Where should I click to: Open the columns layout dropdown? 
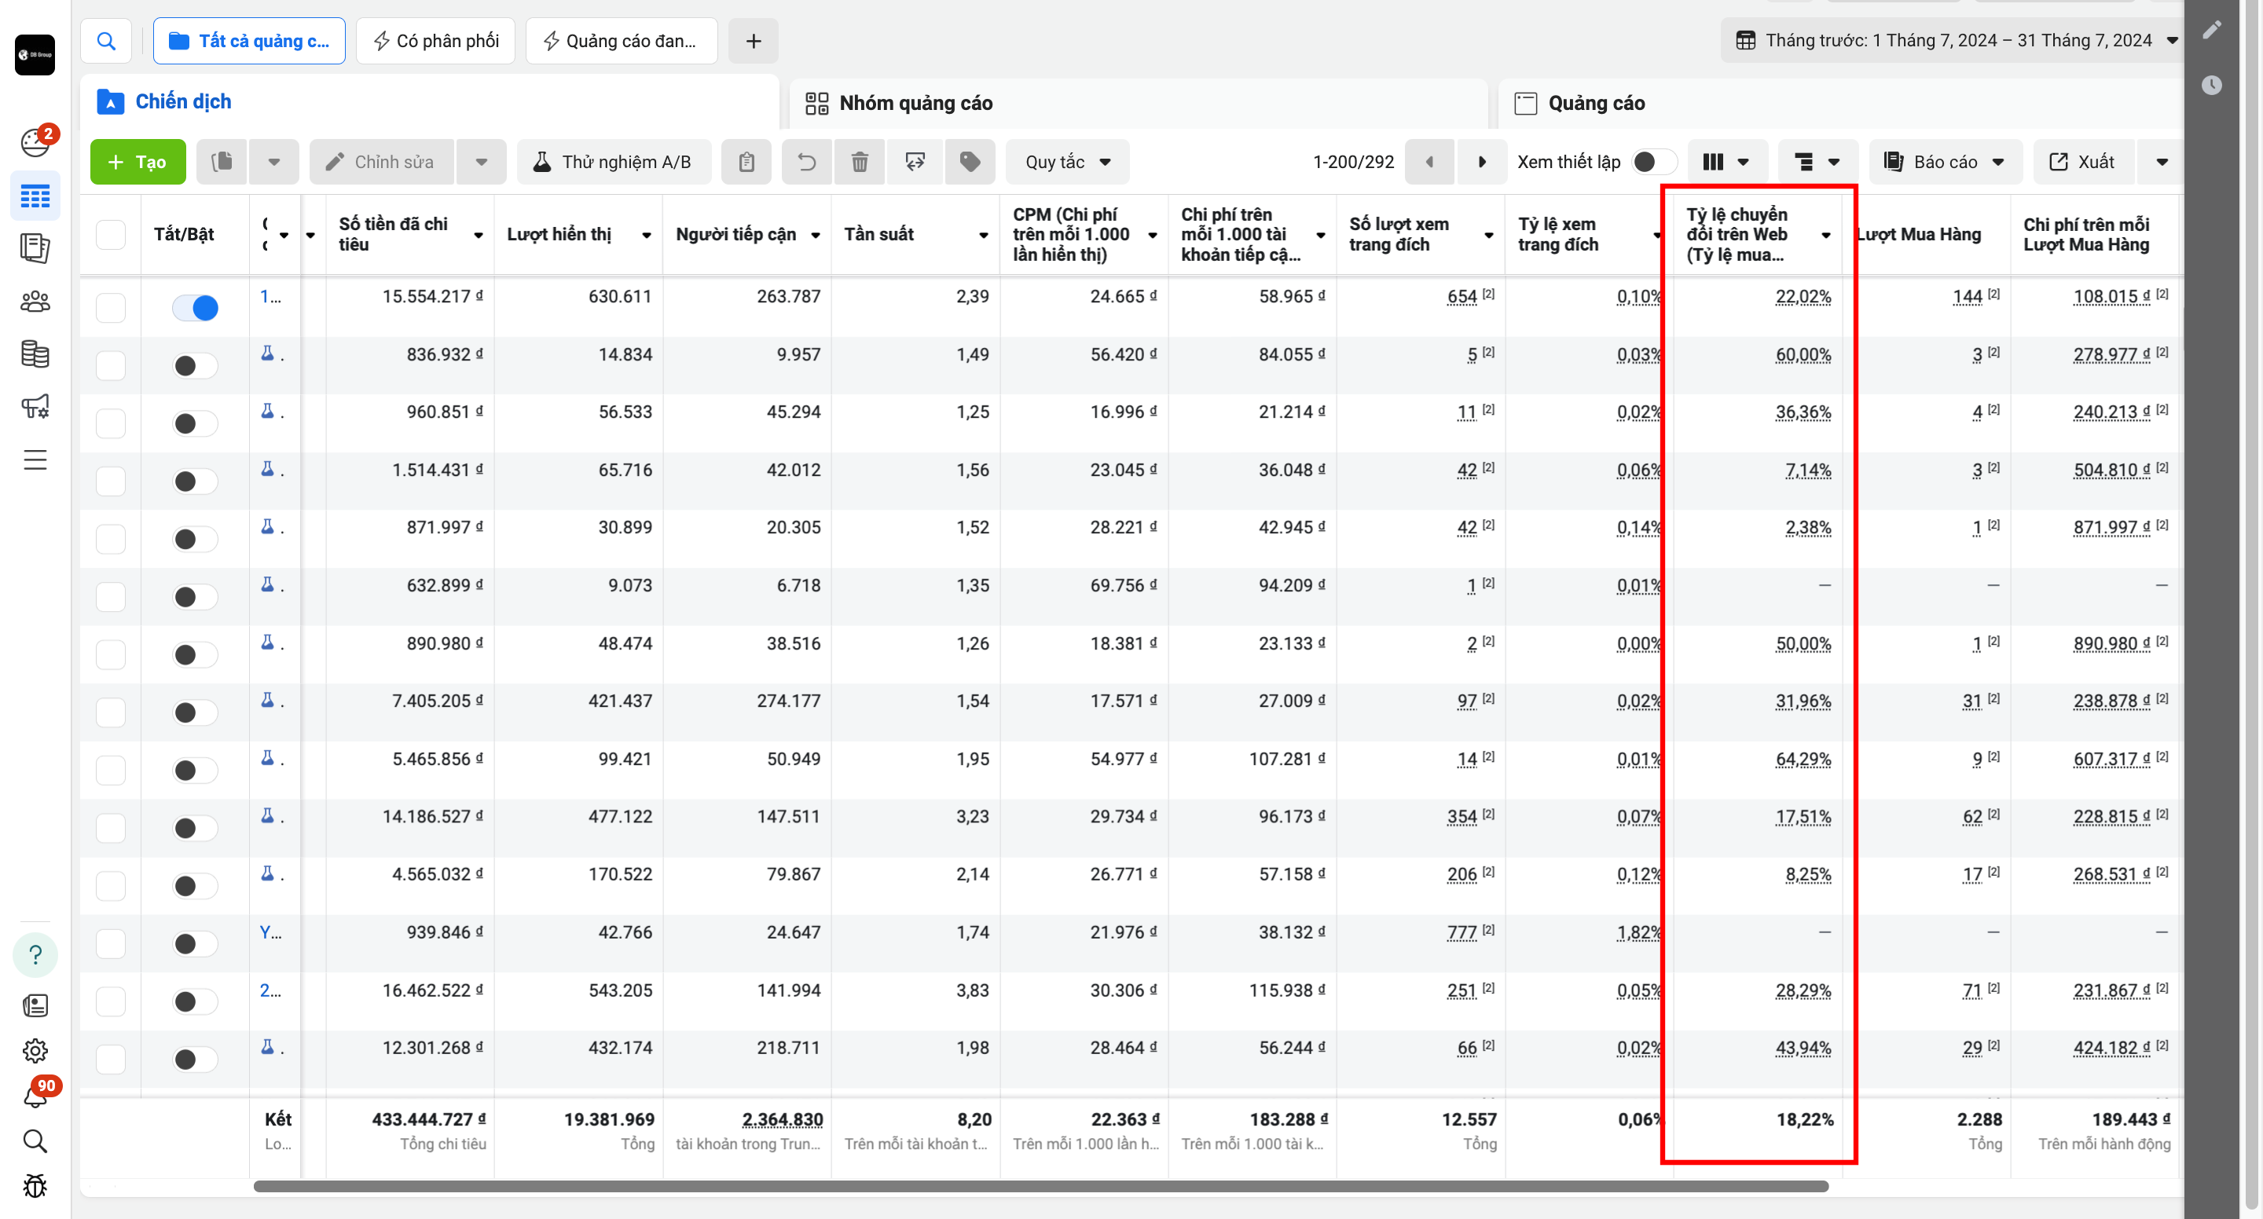point(1726,162)
